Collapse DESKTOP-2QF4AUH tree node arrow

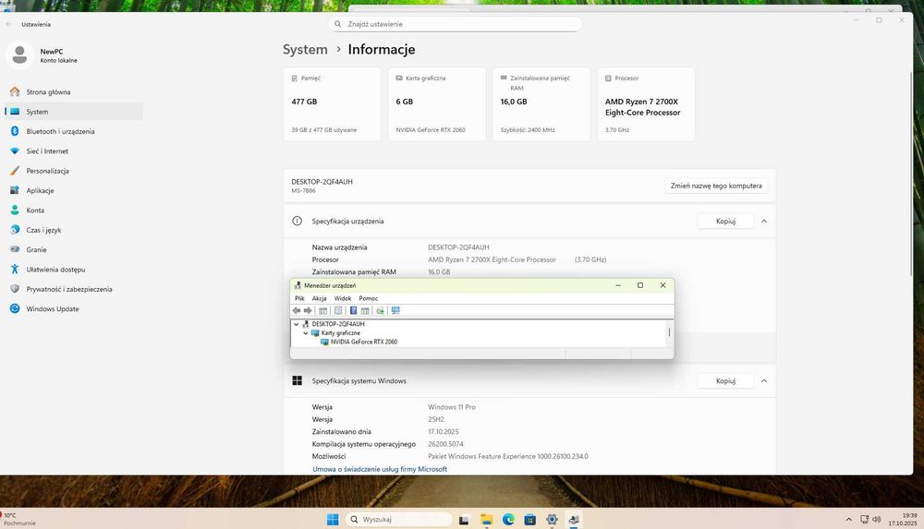click(297, 324)
